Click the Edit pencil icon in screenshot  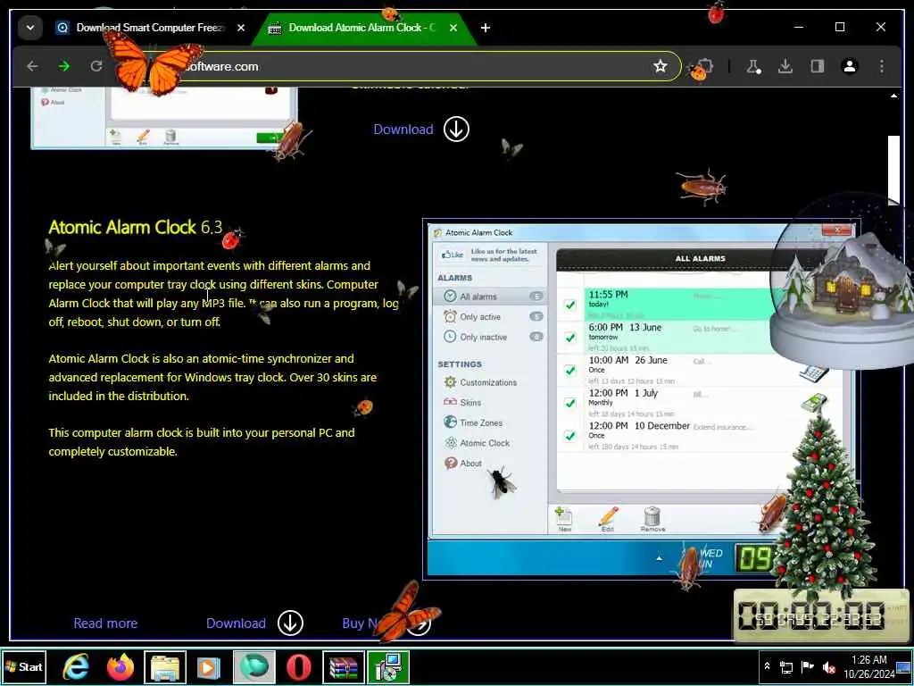pos(607,519)
